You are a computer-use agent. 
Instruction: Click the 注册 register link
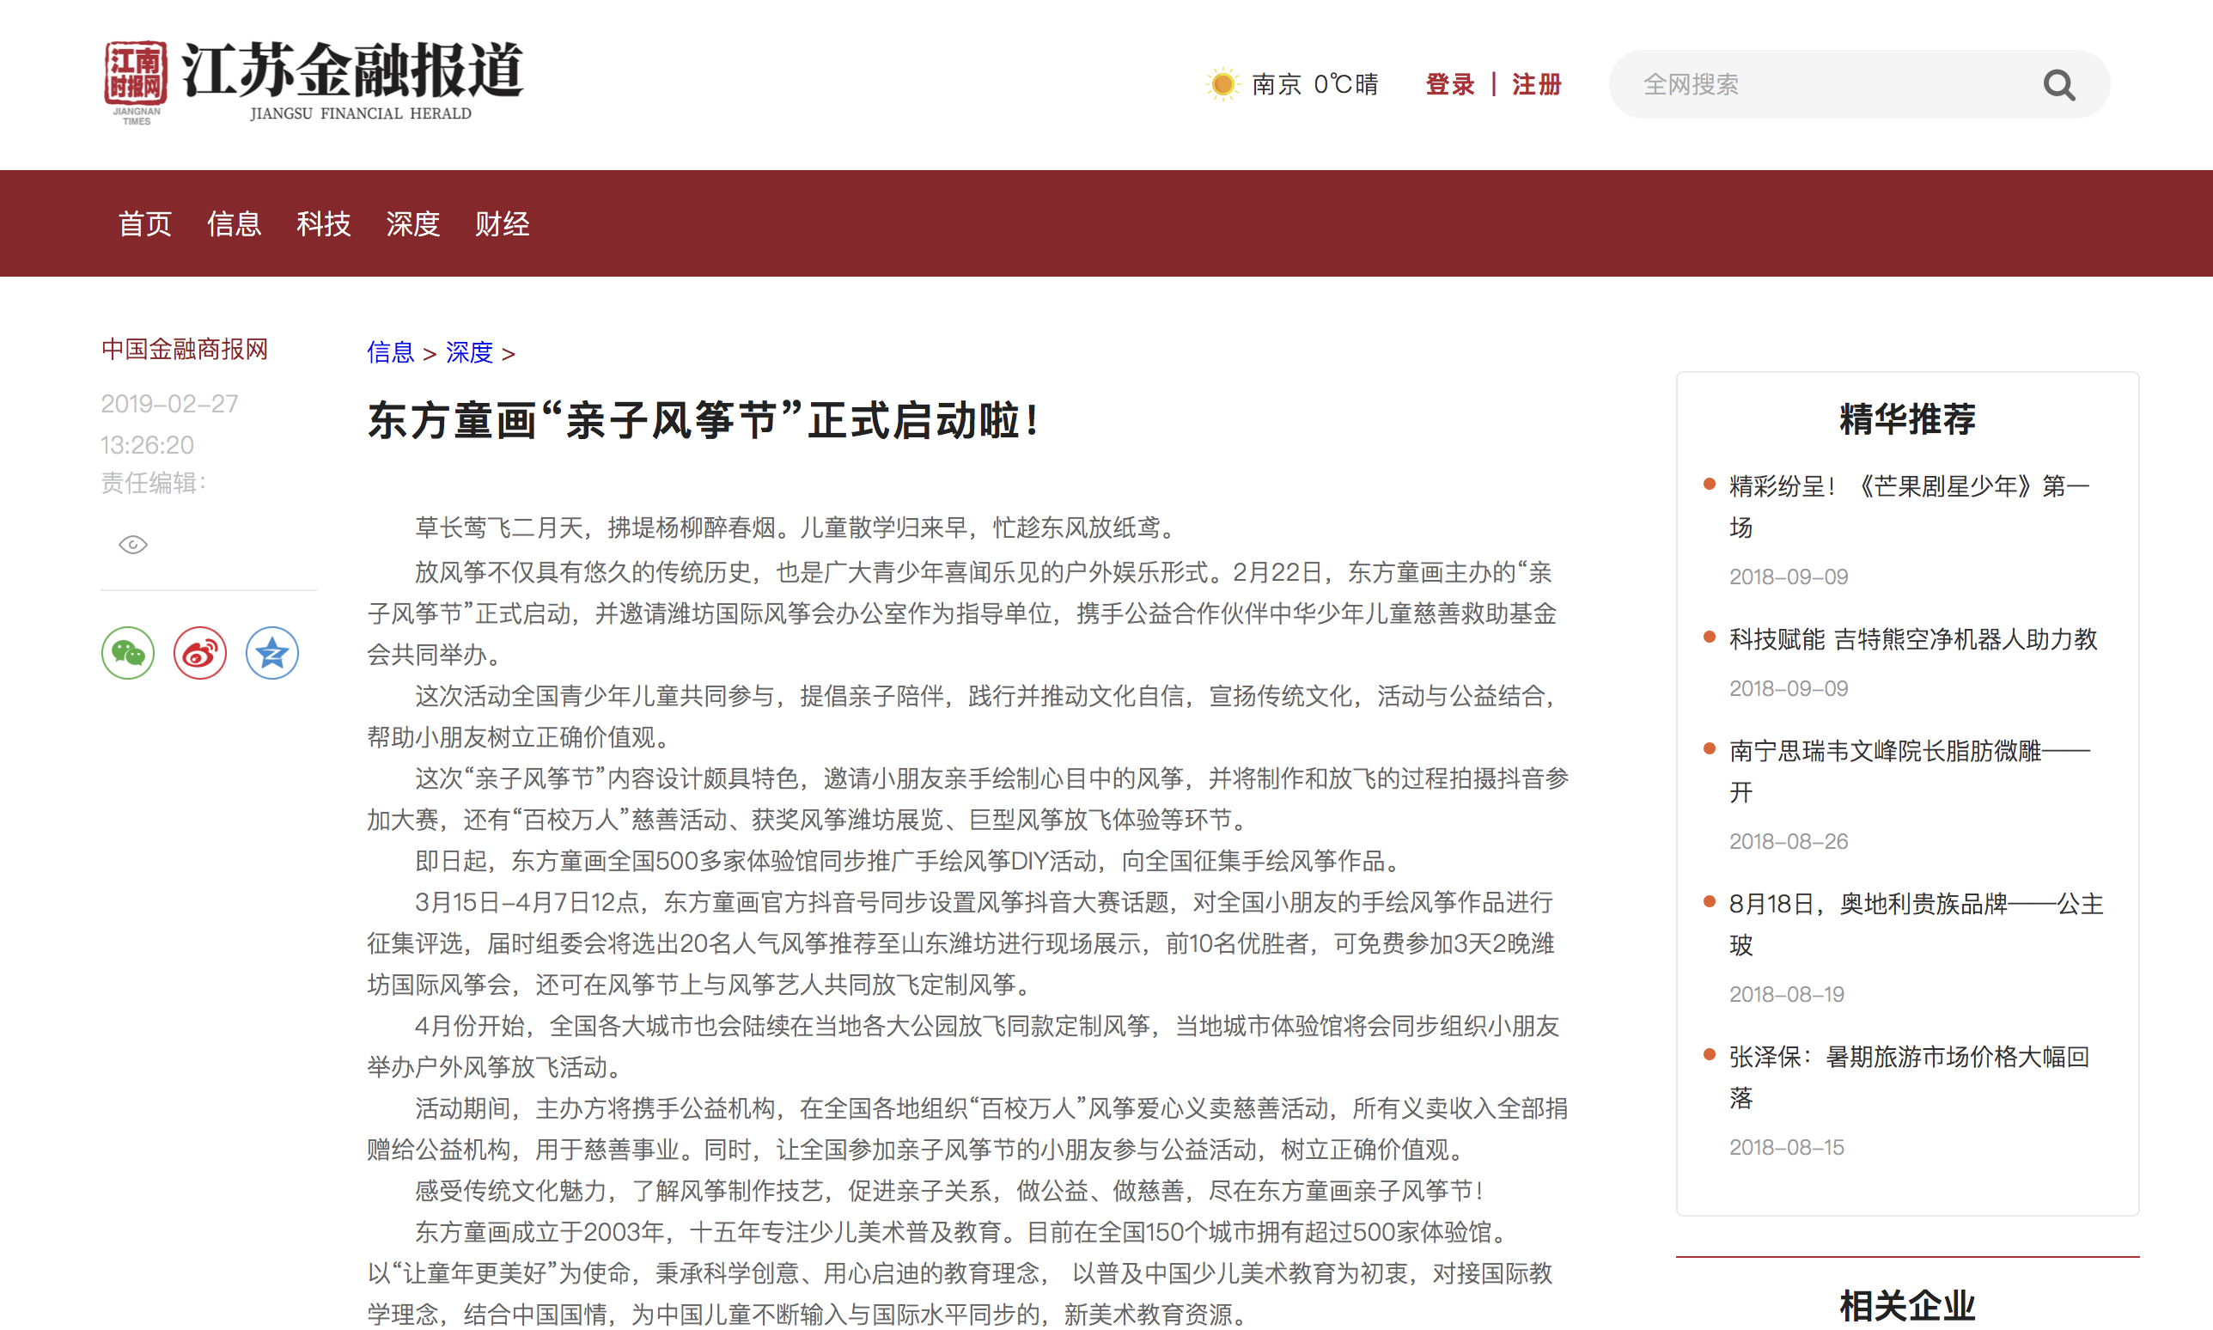(1537, 84)
